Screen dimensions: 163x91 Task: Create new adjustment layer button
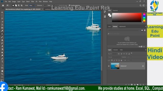coord(135,85)
